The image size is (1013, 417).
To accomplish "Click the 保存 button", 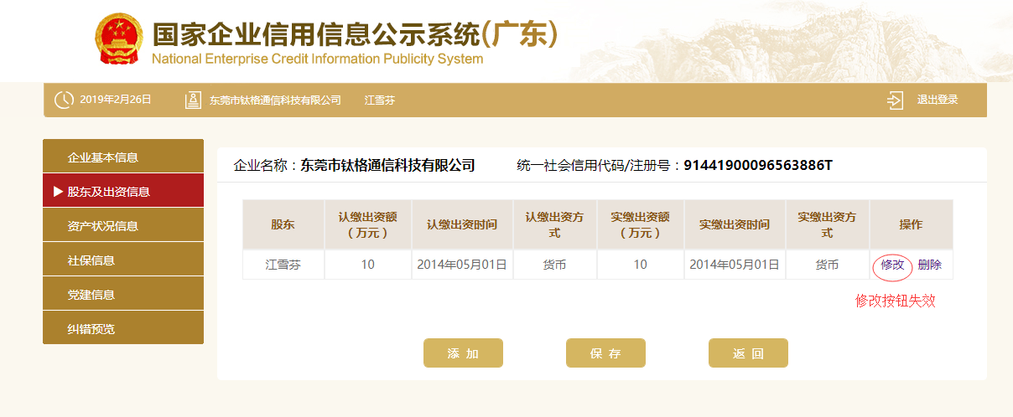I will coord(605,353).
